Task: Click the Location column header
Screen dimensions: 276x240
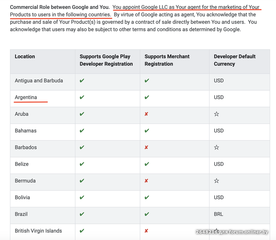Action: click(x=25, y=56)
